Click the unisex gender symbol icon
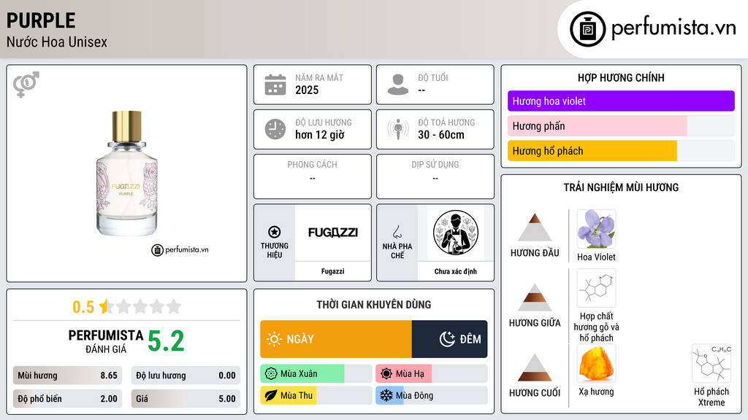This screenshot has width=748, height=420. [26, 85]
